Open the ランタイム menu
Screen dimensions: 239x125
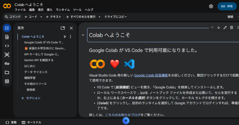(63, 10)
